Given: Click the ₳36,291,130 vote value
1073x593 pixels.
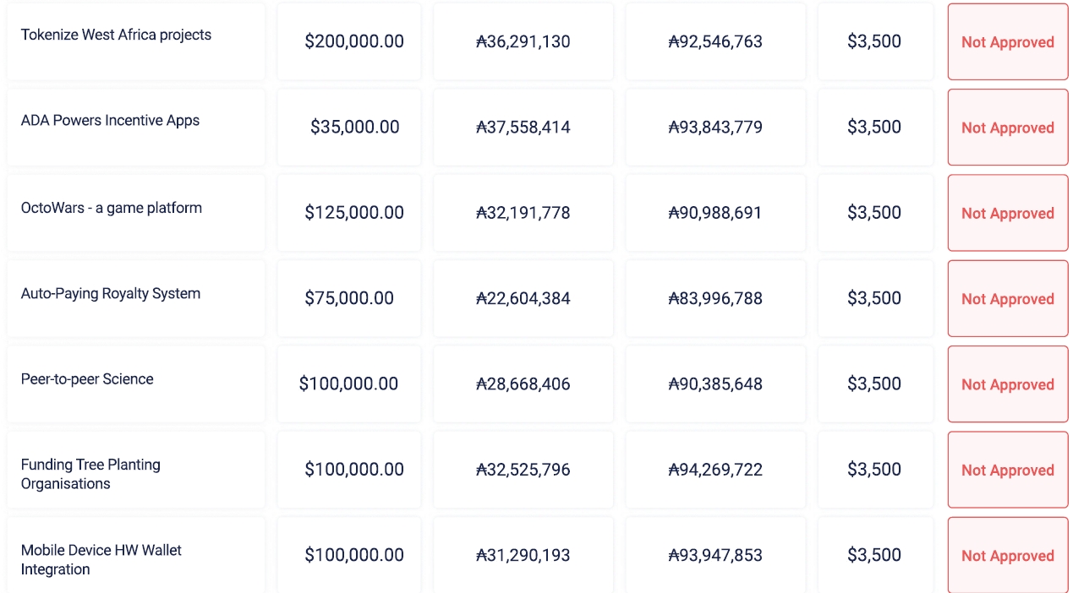Looking at the screenshot, I should pos(523,41).
